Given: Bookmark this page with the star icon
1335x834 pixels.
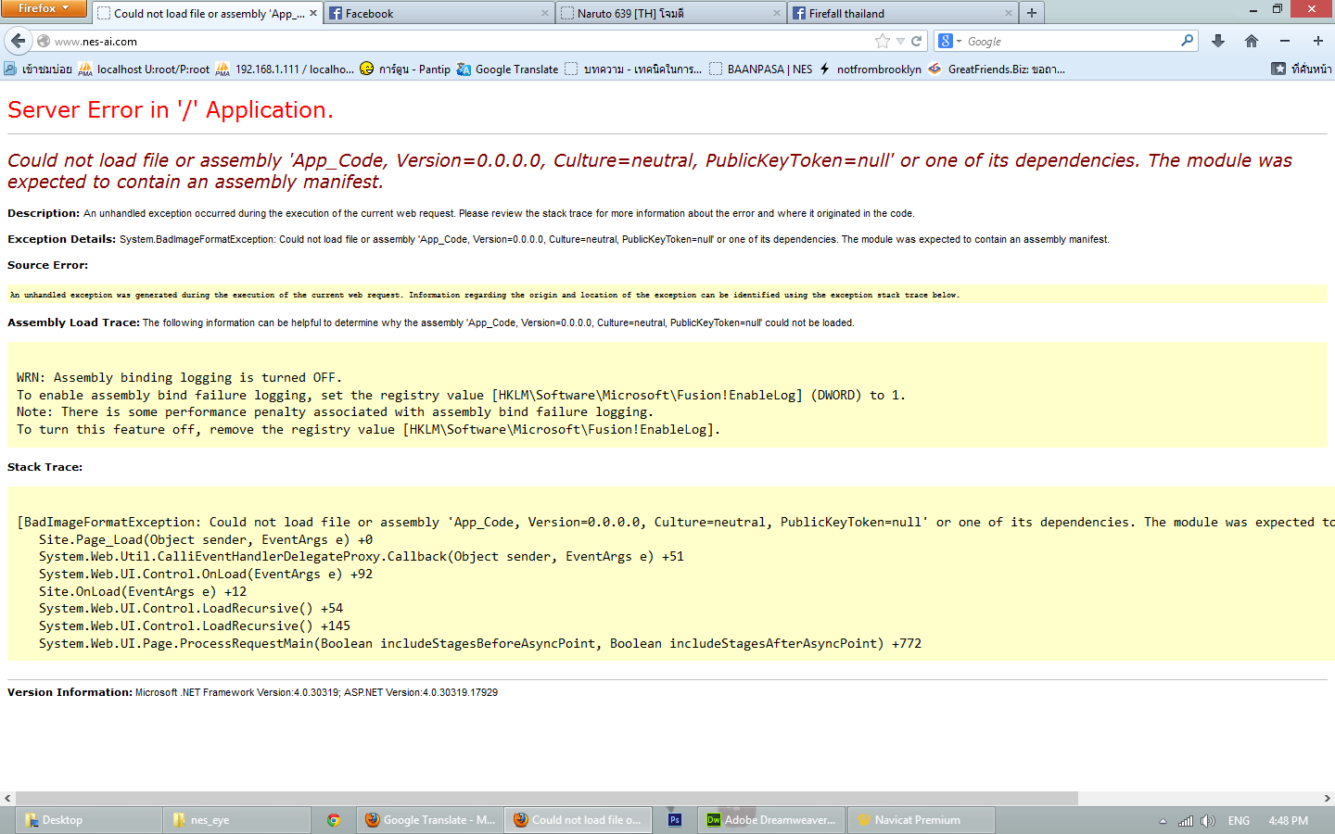Looking at the screenshot, I should pos(882,41).
